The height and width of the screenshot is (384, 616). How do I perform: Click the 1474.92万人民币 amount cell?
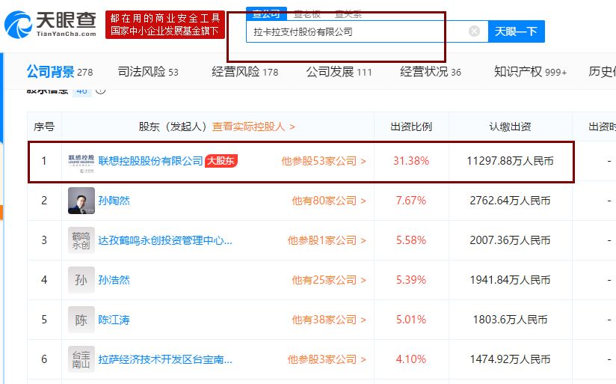pyautogui.click(x=510, y=359)
